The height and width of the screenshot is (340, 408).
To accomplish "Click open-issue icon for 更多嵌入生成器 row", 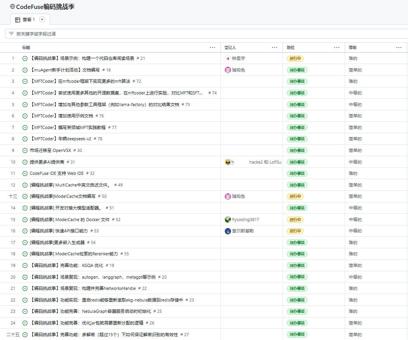I will (x=25, y=242).
